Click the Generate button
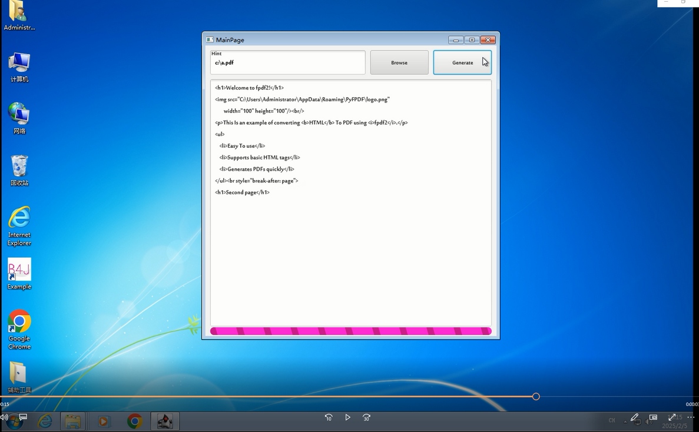Image resolution: width=699 pixels, height=432 pixels. [x=462, y=62]
